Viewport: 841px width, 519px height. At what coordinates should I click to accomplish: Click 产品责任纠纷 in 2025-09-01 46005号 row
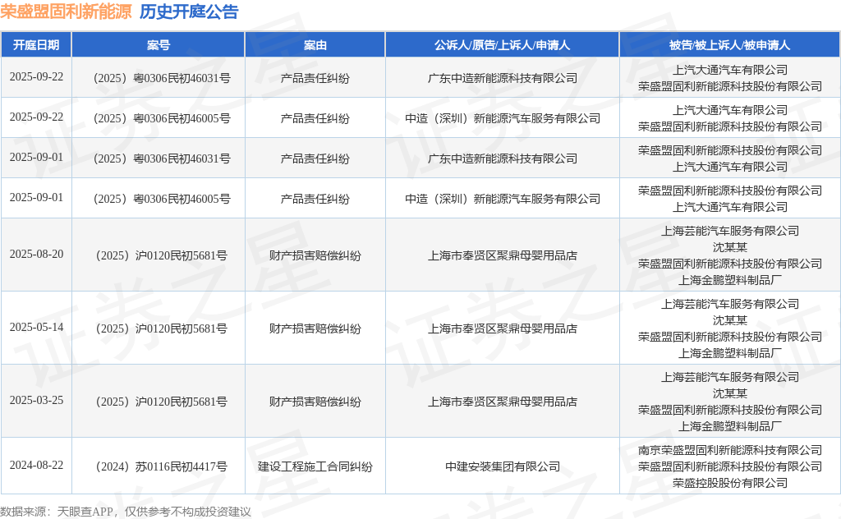point(315,199)
